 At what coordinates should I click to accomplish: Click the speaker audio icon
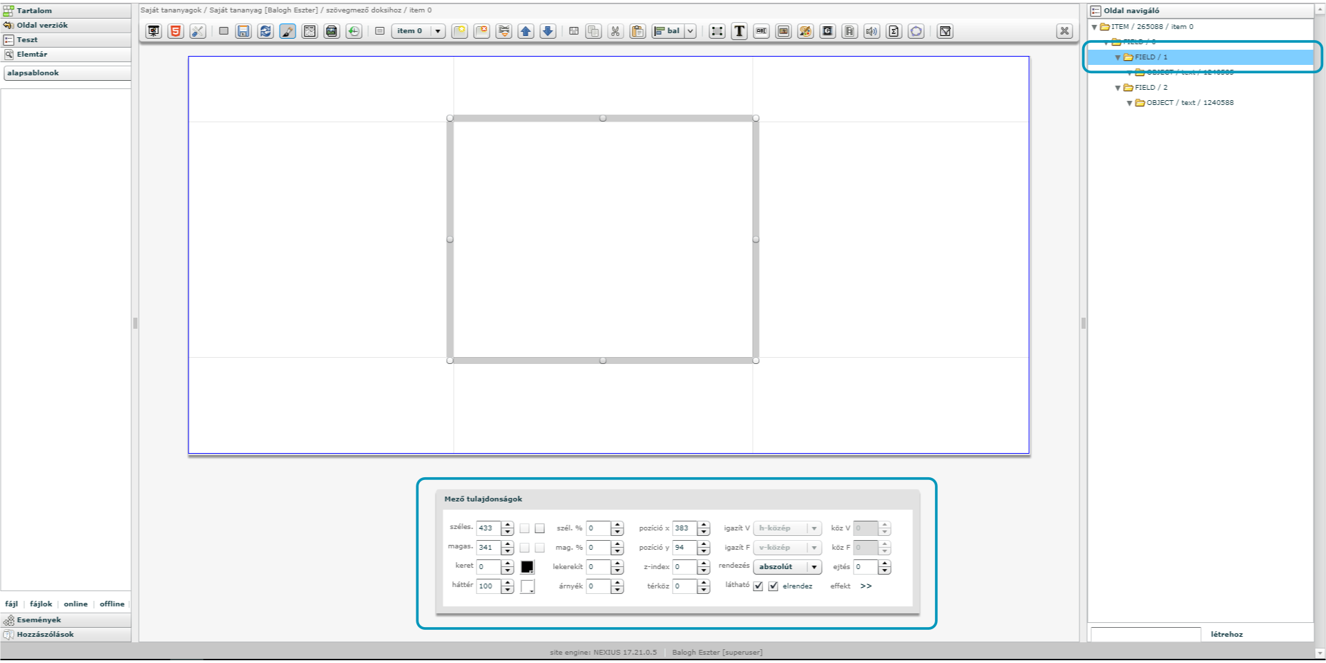(x=872, y=31)
